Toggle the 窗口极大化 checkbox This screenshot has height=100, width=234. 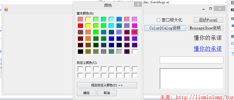point(158,20)
